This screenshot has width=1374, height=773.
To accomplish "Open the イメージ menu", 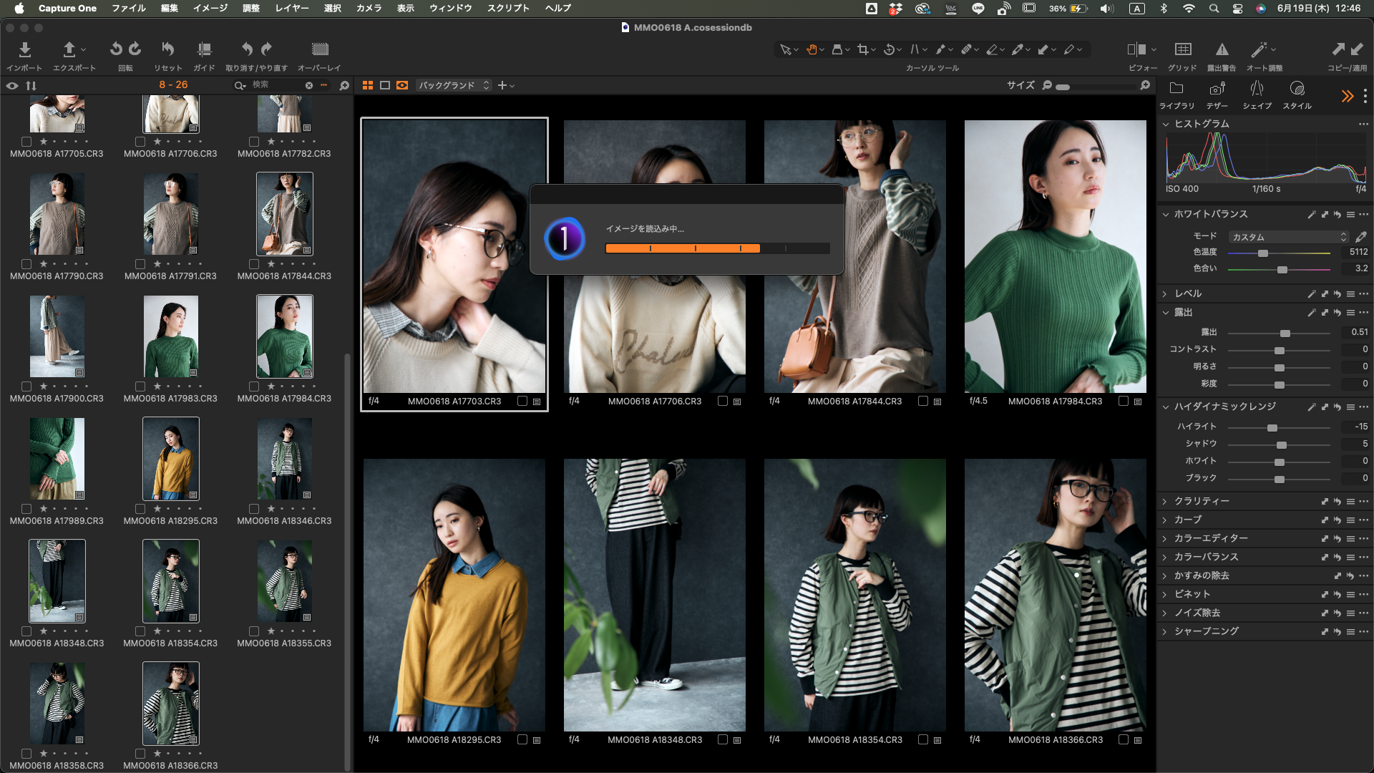I will coord(210,8).
